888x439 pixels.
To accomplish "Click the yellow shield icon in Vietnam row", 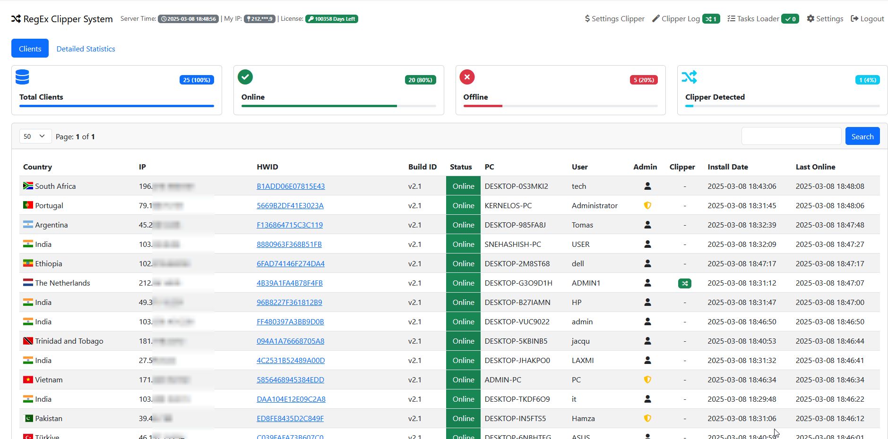I will tap(647, 380).
